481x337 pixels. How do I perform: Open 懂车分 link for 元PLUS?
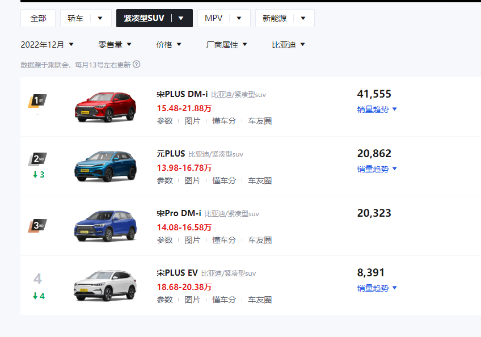tap(224, 180)
